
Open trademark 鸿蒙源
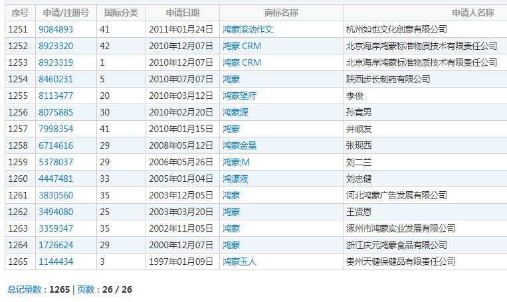235,112
